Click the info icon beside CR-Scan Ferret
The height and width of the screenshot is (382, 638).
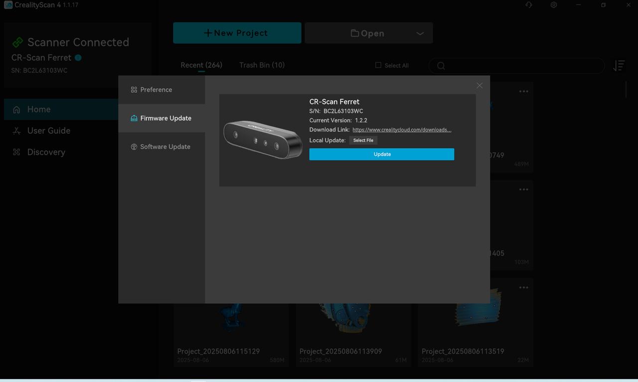pyautogui.click(x=78, y=58)
